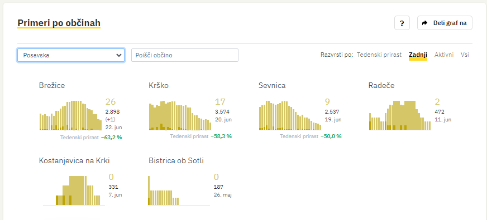Viewport: 487px width, 220px height.
Task: Sort municipalities by Aktivni
Action: (x=444, y=55)
